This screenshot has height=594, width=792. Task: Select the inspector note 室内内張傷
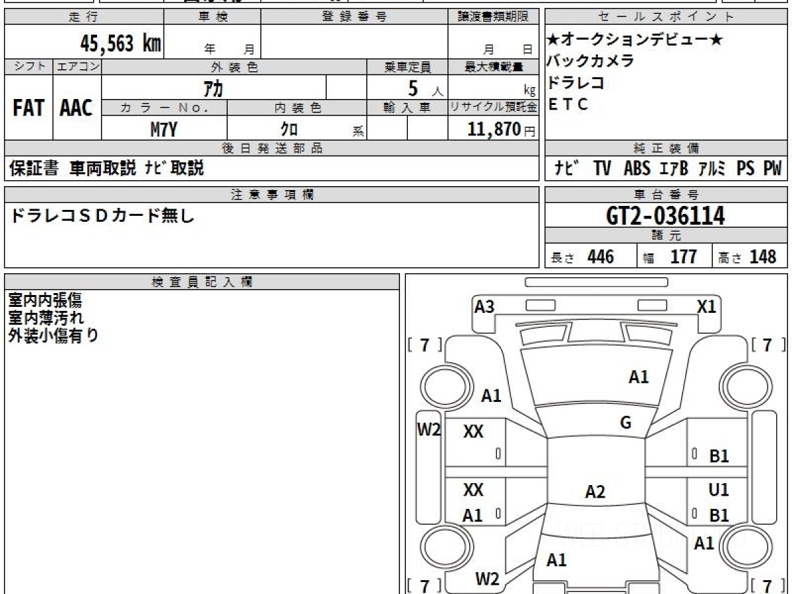pyautogui.click(x=45, y=300)
